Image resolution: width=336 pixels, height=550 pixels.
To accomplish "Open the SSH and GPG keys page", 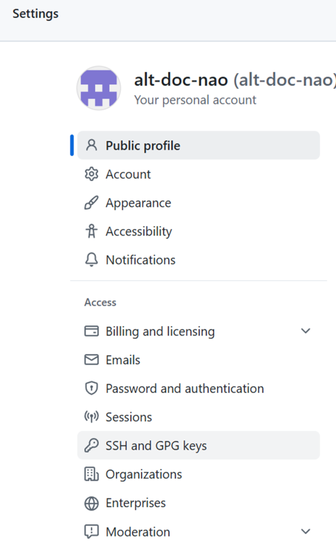I will tap(198, 445).
